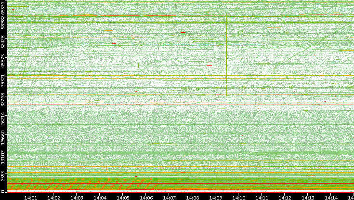The height and width of the screenshot is (200, 354).
Task: Click the 14:07 time axis label
Action: tap(169, 198)
